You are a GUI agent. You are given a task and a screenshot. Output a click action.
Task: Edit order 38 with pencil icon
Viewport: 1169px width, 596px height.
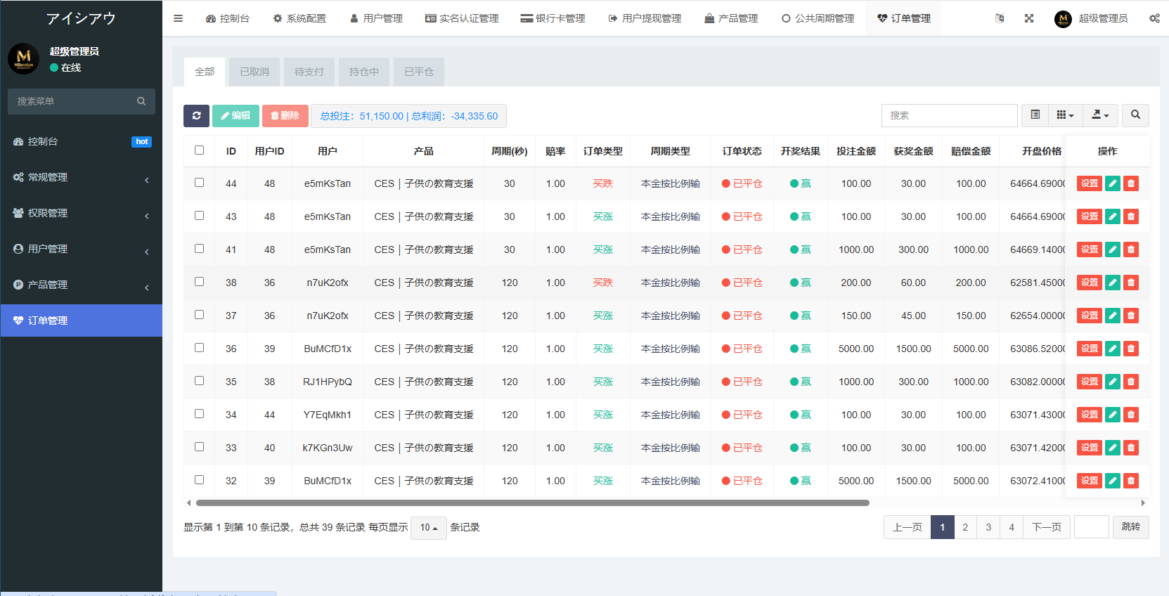point(1113,283)
